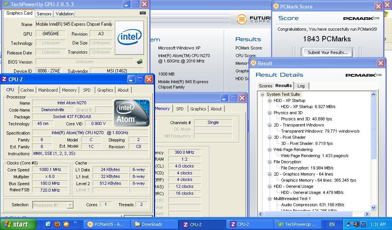Click the results list scroll up arrow
The image size is (392, 230).
point(374,95)
